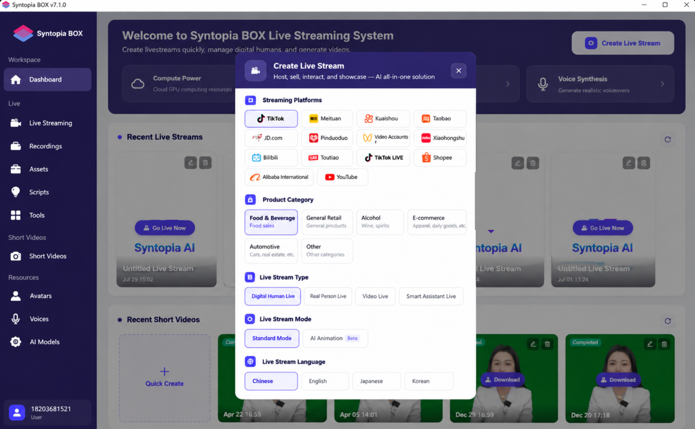Viewport: 695px width, 429px height.
Task: Select the Automotive category card
Action: click(x=271, y=251)
